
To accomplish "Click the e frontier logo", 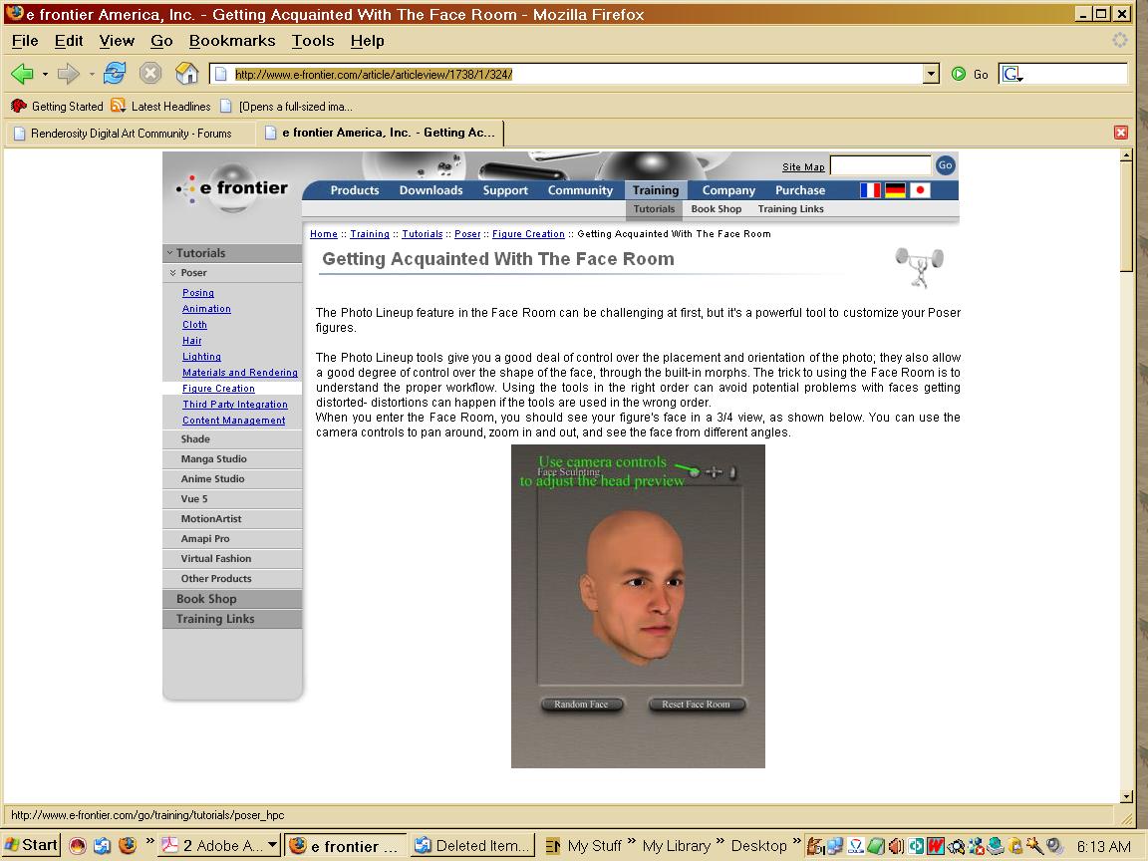I will point(233,188).
